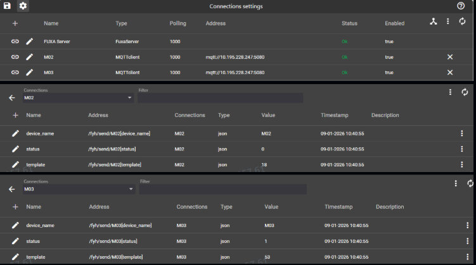The width and height of the screenshot is (476, 265).
Task: Open more options menu for M03 panel
Action: pyautogui.click(x=455, y=183)
